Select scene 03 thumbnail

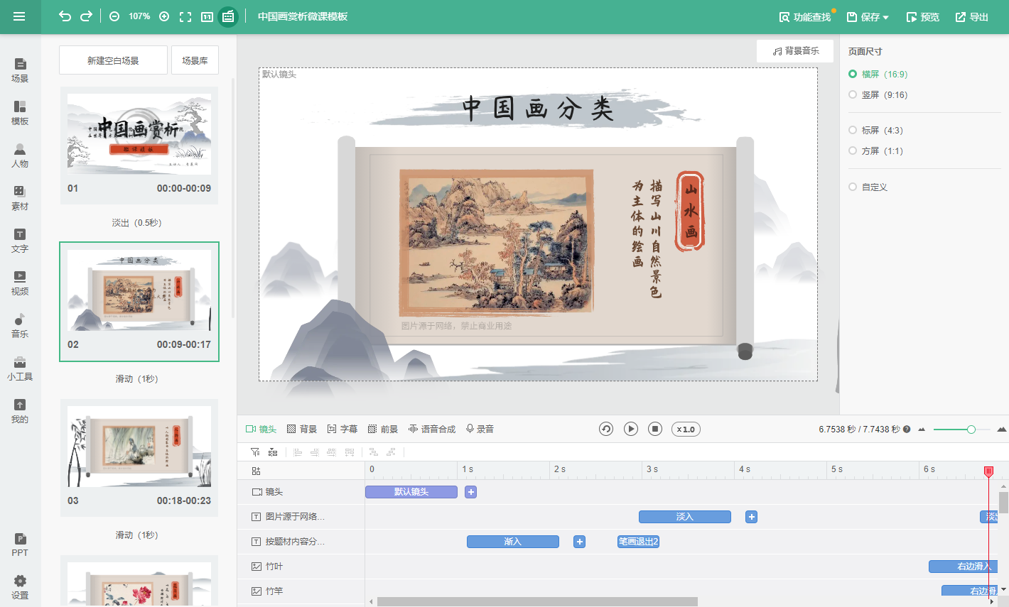pos(139,447)
